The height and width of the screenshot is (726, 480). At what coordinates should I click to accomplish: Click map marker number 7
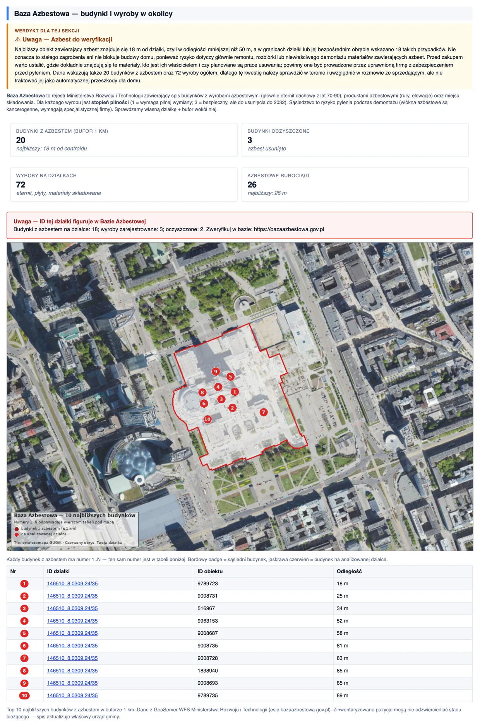(264, 412)
